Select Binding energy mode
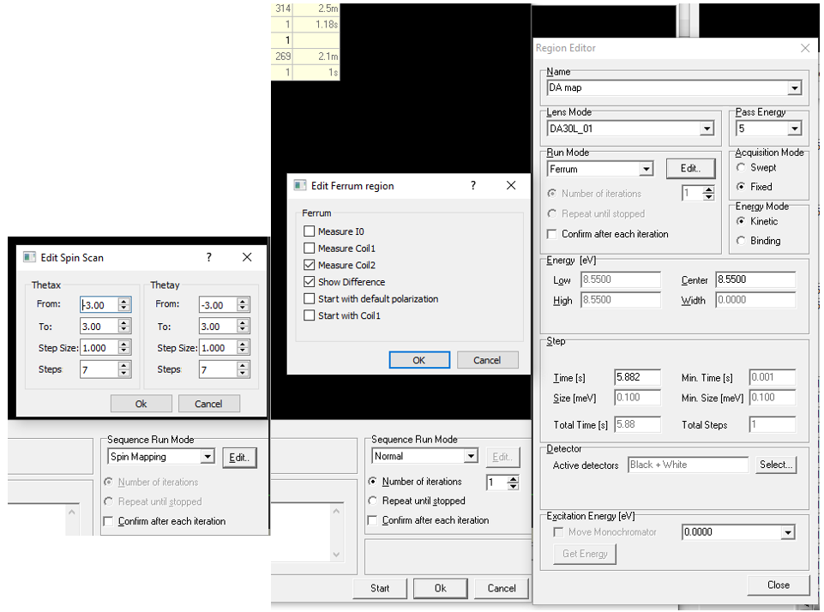824x612 pixels. tap(742, 241)
